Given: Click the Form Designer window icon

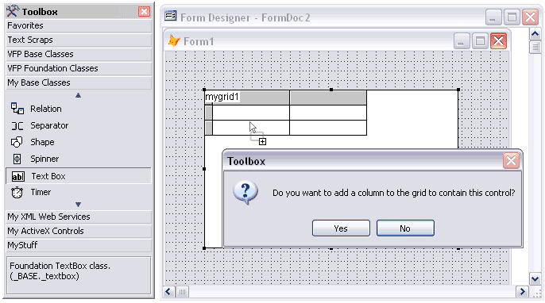Looking at the screenshot, I should pyautogui.click(x=170, y=16).
